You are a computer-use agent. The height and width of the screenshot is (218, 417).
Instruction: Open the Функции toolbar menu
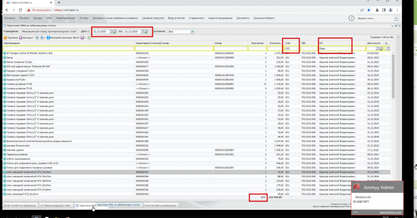click(x=26, y=38)
